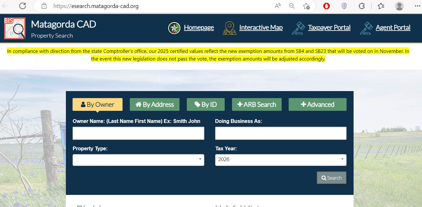This screenshot has width=422, height=207.
Task: Click the gavel icon beside Agent Portal
Action: click(x=366, y=28)
